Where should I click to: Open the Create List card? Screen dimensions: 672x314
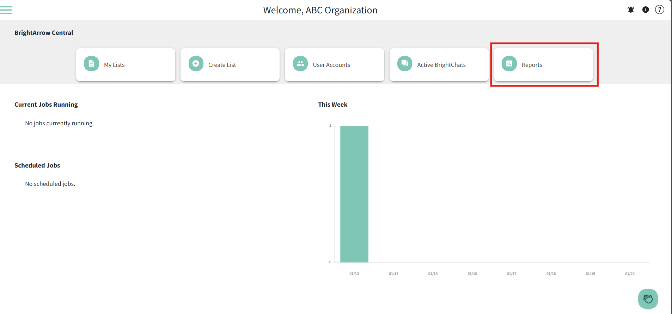(230, 65)
